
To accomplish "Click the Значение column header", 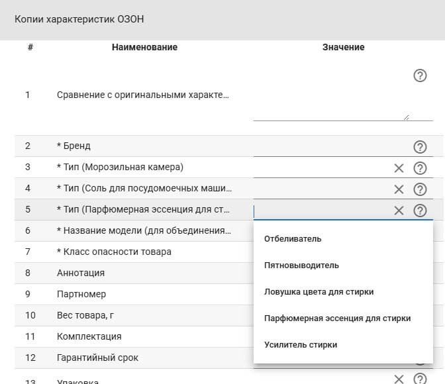I will pos(343,47).
